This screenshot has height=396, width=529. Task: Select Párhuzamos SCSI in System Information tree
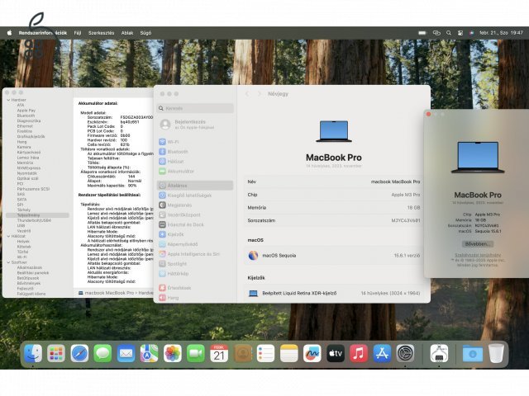tap(33, 189)
